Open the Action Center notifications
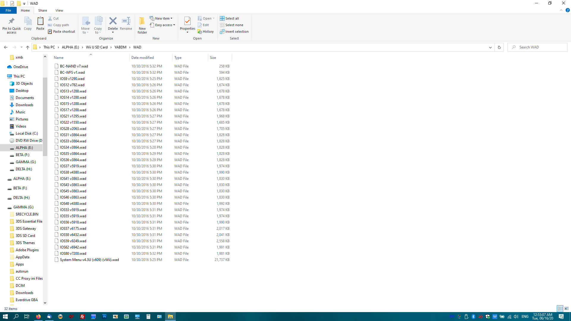571x321 pixels. point(561,317)
